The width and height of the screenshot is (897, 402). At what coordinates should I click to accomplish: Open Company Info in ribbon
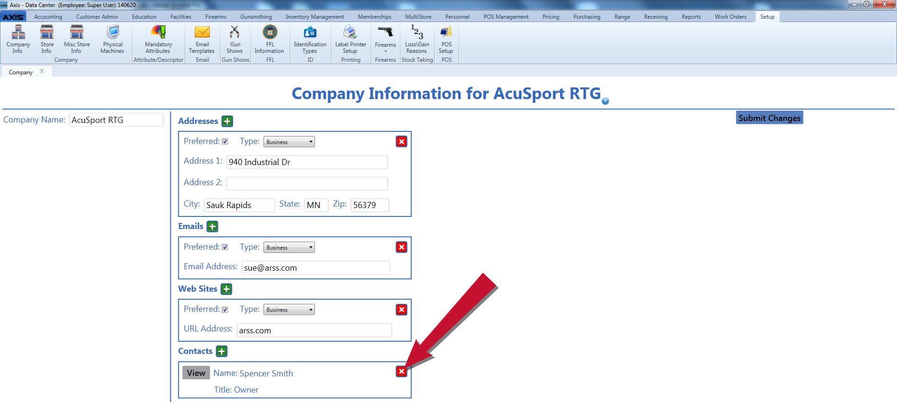point(18,39)
